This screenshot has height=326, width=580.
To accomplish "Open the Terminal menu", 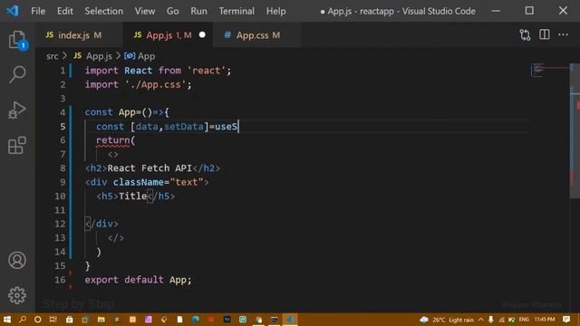I will 237,11.
